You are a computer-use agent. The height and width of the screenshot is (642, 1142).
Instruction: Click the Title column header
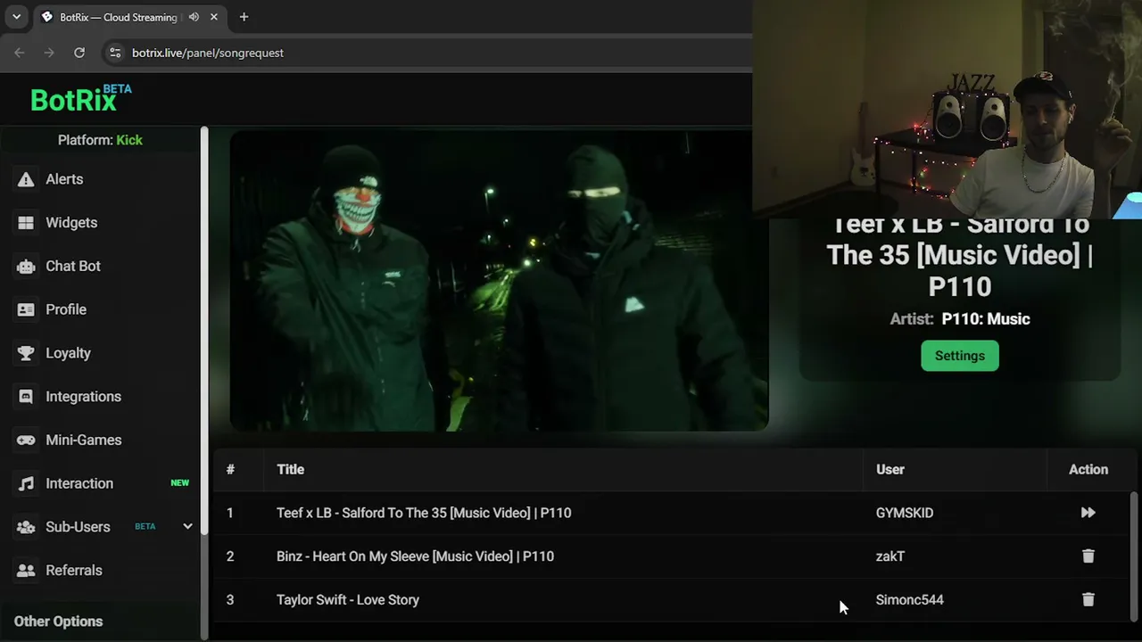(290, 470)
